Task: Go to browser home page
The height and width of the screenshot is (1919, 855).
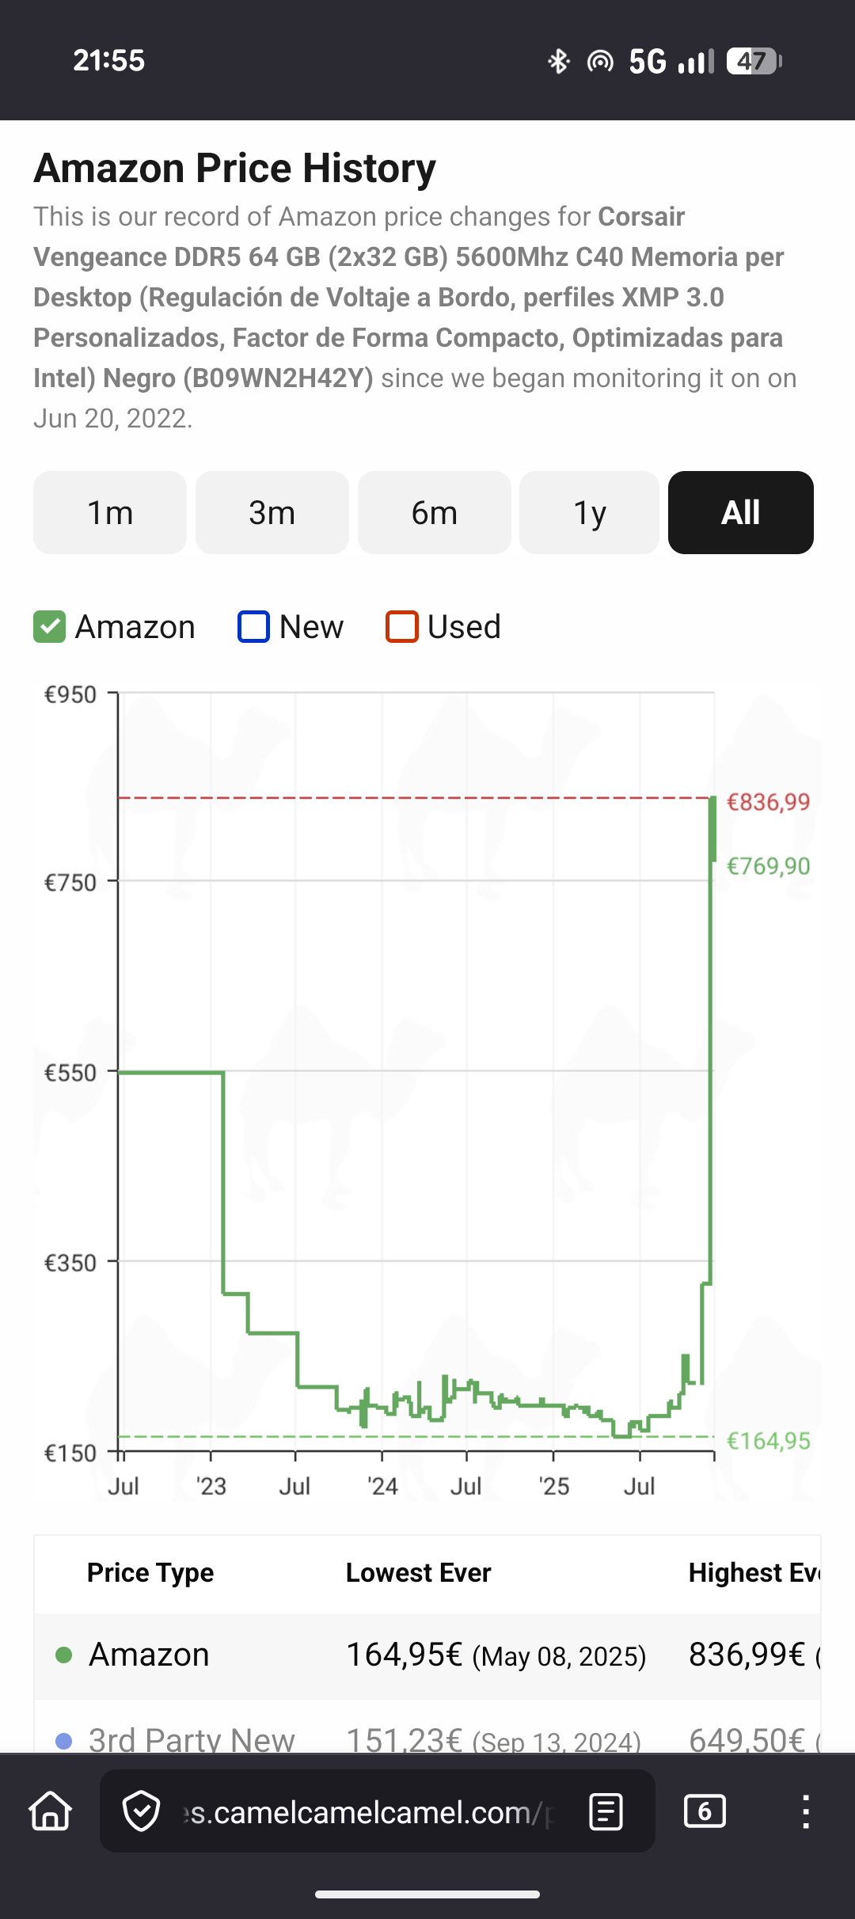Action: tap(51, 1811)
